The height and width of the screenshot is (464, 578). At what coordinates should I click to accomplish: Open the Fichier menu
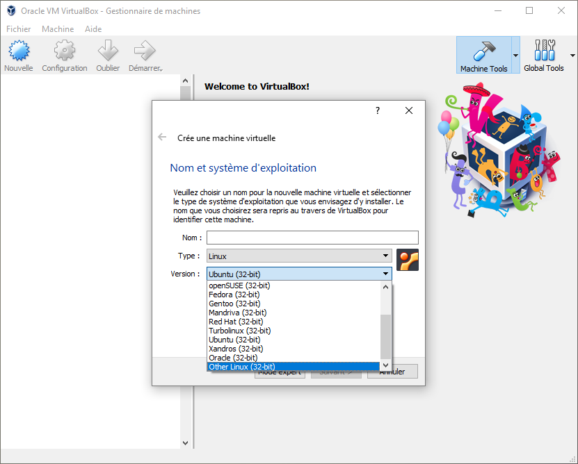(x=18, y=29)
